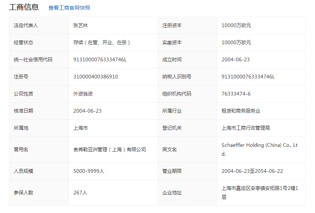Click the 所属行业 label cell

187,111
